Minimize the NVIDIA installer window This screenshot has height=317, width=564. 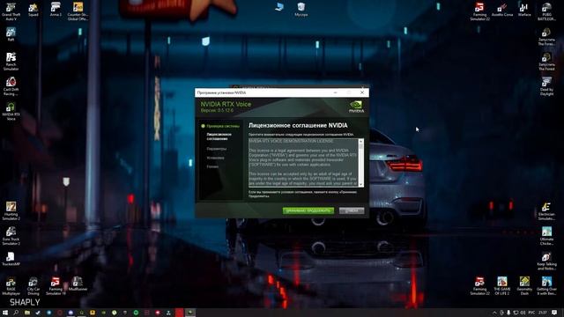tap(335, 92)
